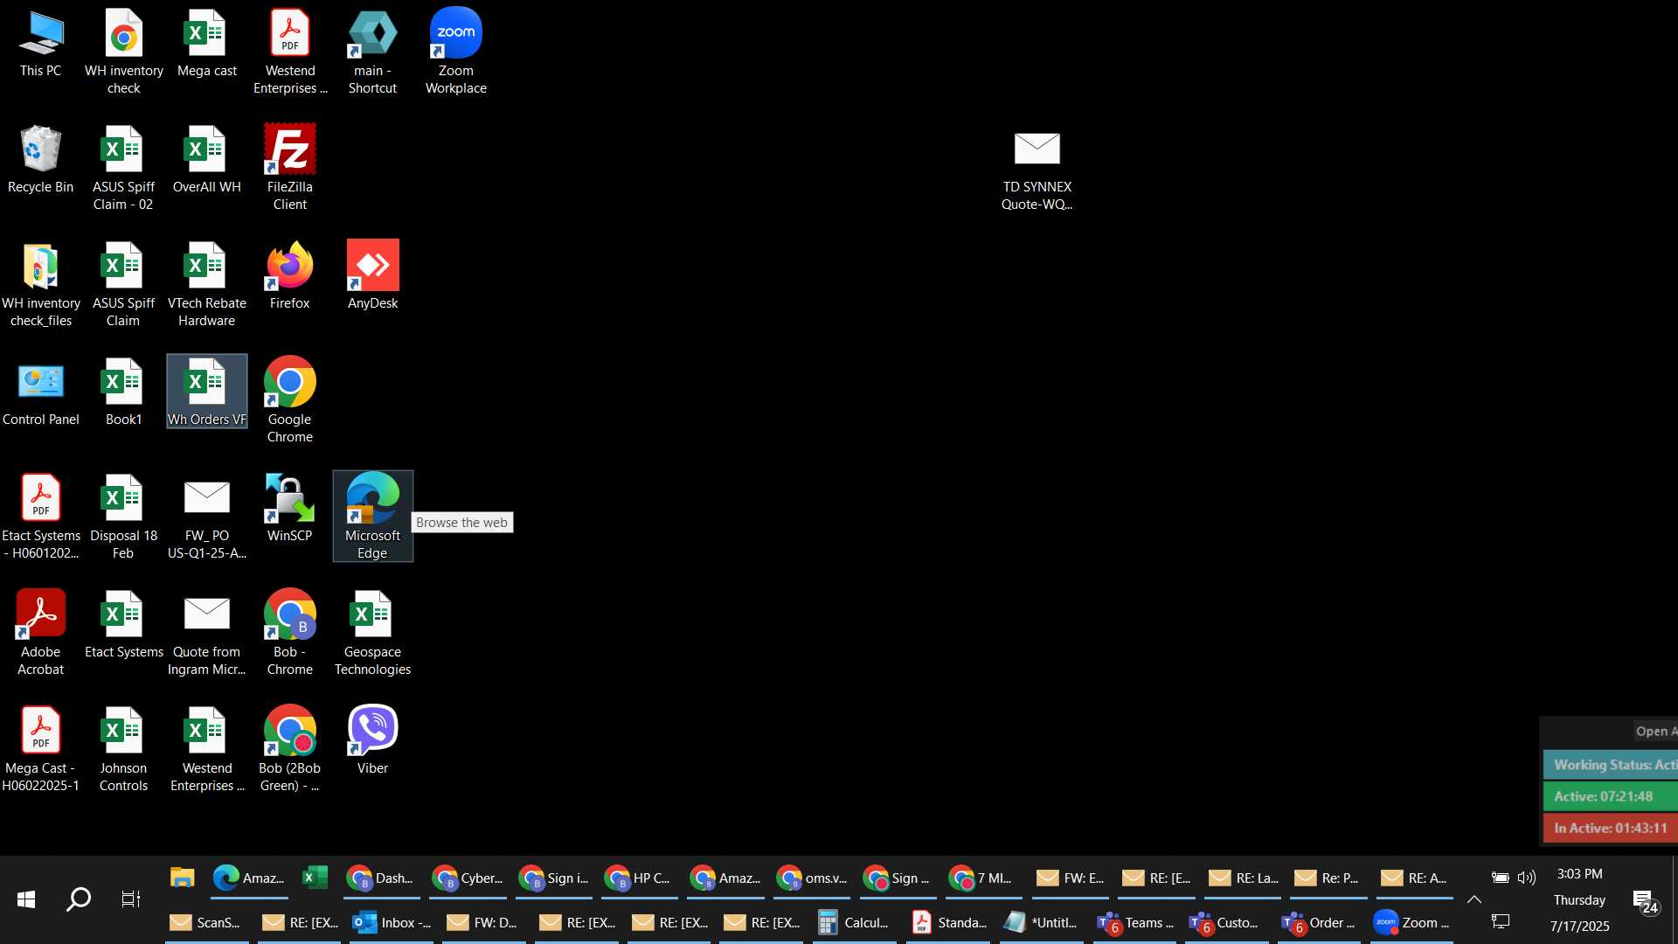This screenshot has height=944, width=1678.
Task: Launch Bob (2Bob Green) Chrome shortcut
Action: 289,750
